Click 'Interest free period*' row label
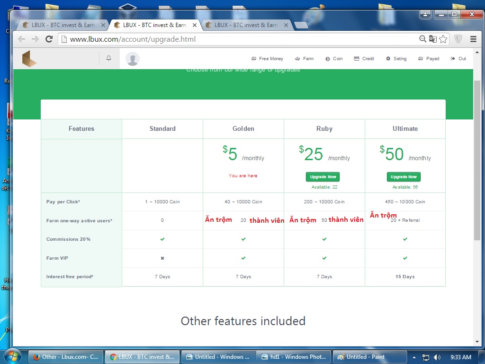 point(70,276)
